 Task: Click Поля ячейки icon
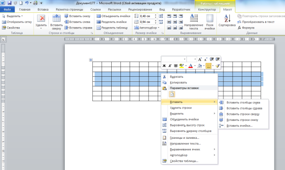(210, 22)
